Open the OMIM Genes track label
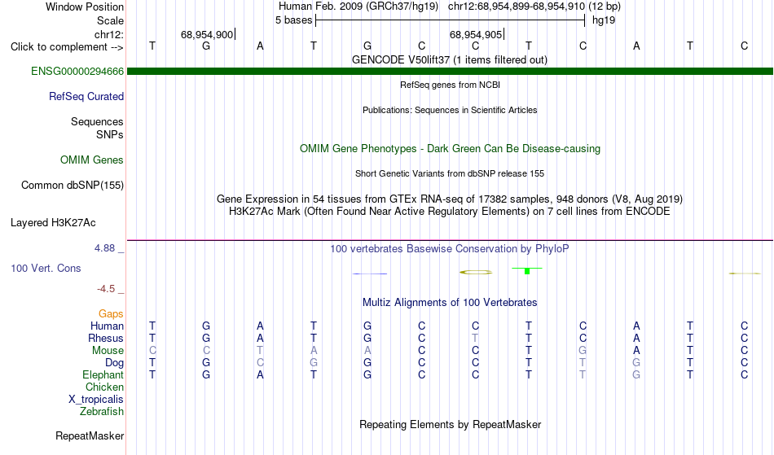The height and width of the screenshot is (455, 774). click(91, 160)
